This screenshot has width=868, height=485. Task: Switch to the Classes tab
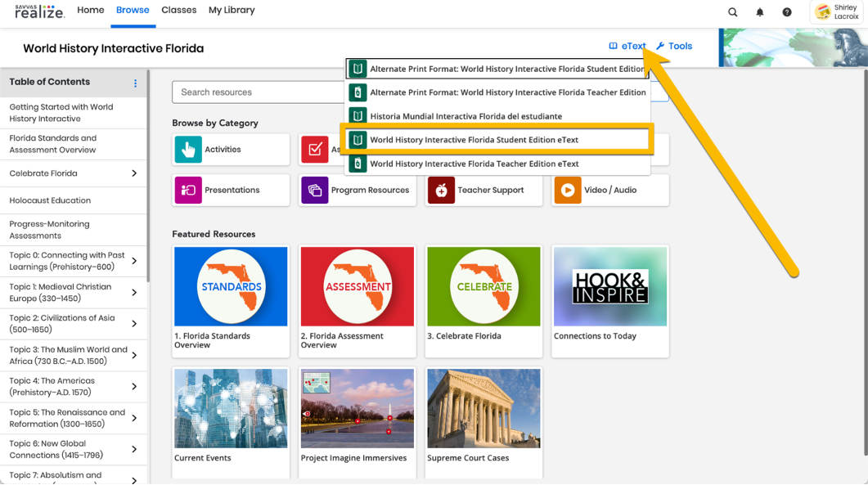(178, 11)
